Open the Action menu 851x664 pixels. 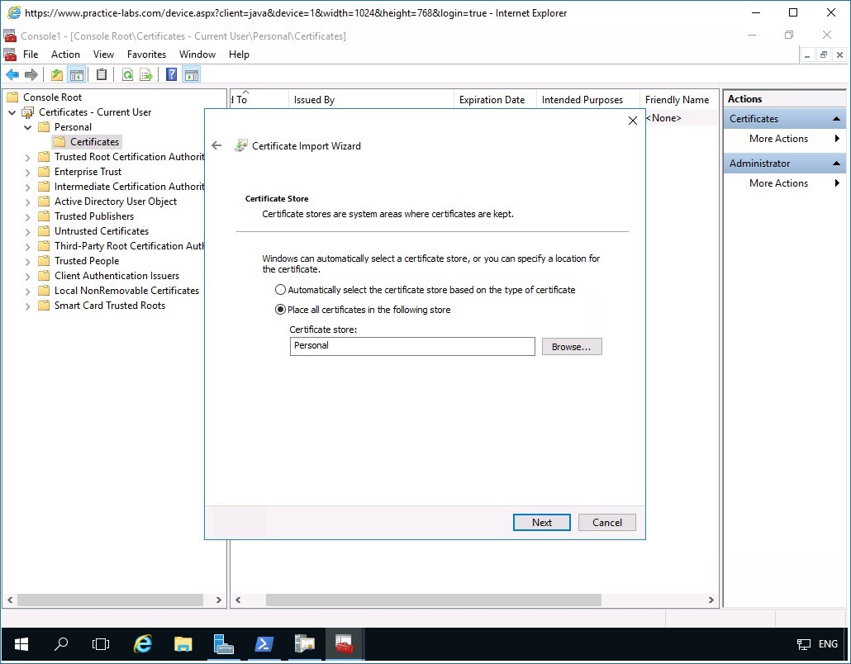point(65,55)
